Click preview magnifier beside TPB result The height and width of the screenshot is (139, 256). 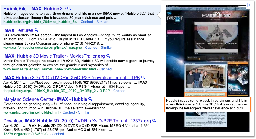[x=143, y=78]
